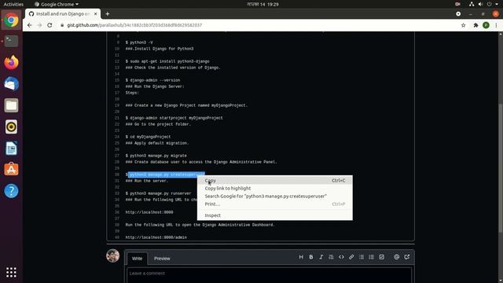Viewport: 503px width, 283px height.
Task: Open Google Chrome from the dock
Action: [11, 20]
